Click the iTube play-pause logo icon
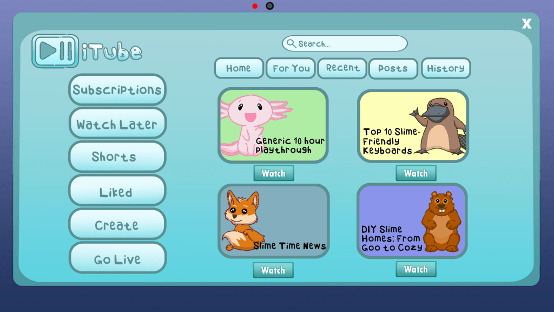The height and width of the screenshot is (312, 554). click(55, 51)
